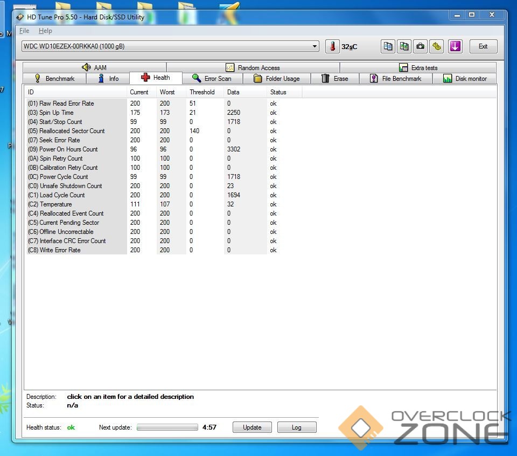The width and height of the screenshot is (517, 456).
Task: Select the Erase tab
Action: tap(335, 79)
